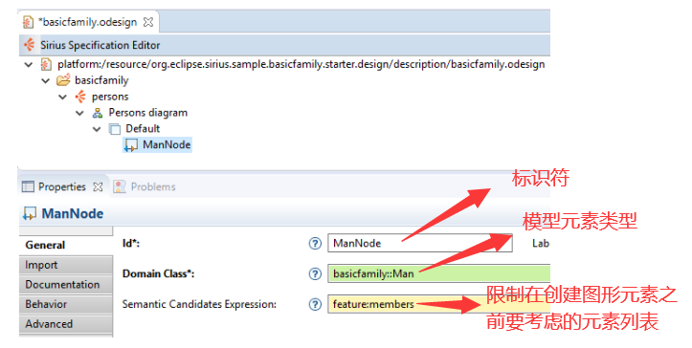The width and height of the screenshot is (692, 348).
Task: Open the Documentation properties section
Action: pyautogui.click(x=66, y=285)
